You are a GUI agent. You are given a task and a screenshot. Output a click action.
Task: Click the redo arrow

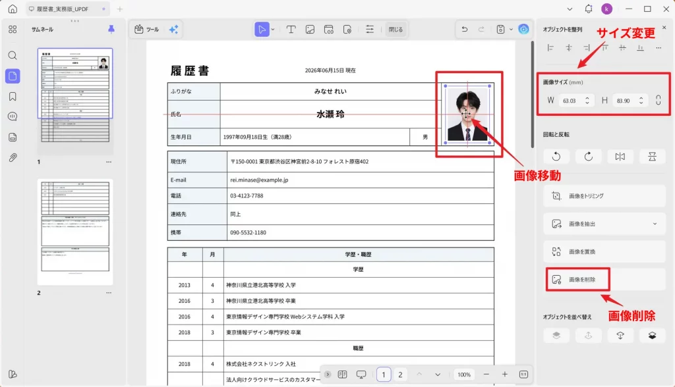coord(481,29)
